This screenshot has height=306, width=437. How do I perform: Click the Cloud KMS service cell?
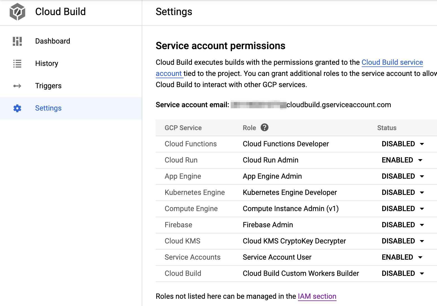click(183, 241)
